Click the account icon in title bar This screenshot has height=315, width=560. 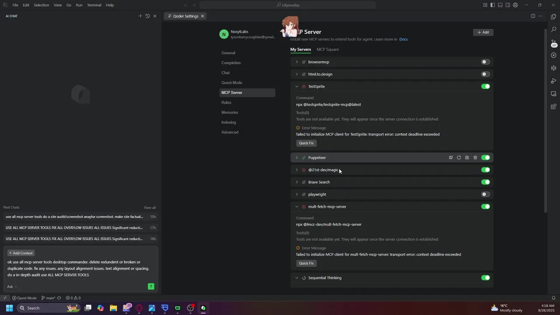515,5
